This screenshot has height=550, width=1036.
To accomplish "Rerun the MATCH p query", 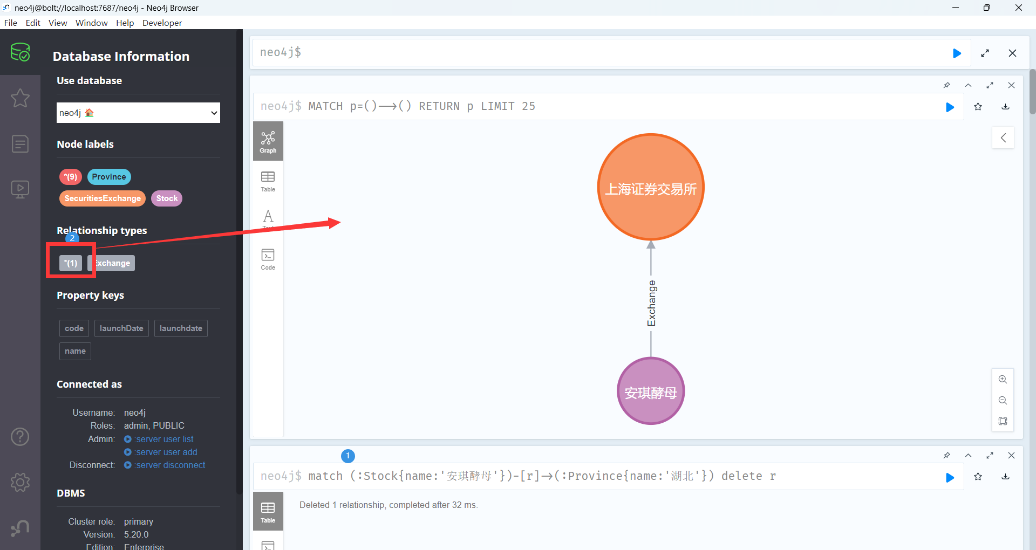I will [950, 107].
